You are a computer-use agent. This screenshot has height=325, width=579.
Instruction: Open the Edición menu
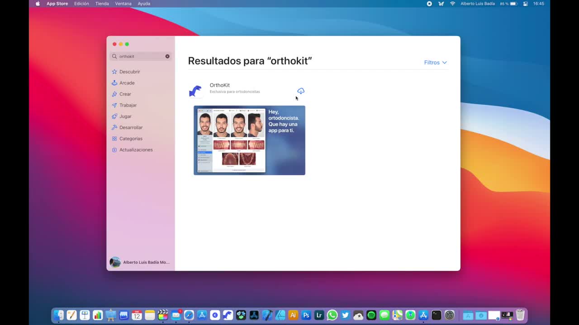pyautogui.click(x=81, y=4)
